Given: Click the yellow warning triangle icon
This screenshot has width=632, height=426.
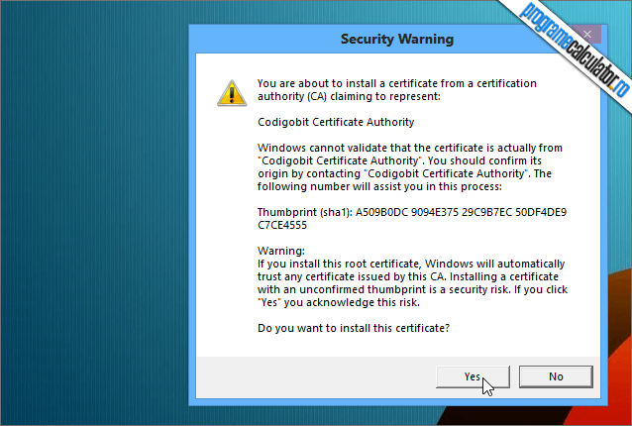Looking at the screenshot, I should pos(232,93).
